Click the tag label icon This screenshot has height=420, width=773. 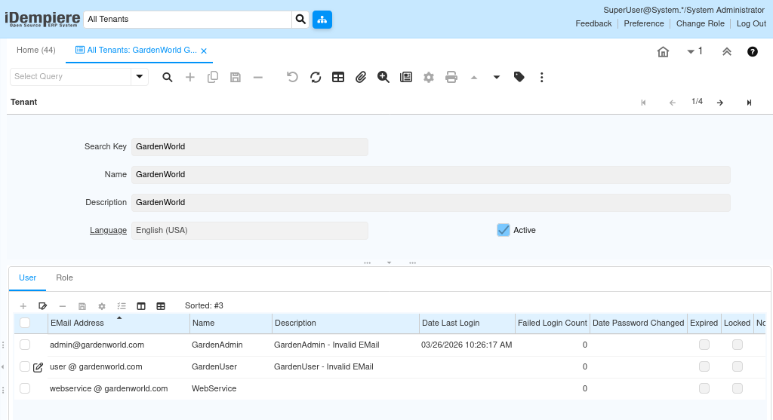[519, 77]
